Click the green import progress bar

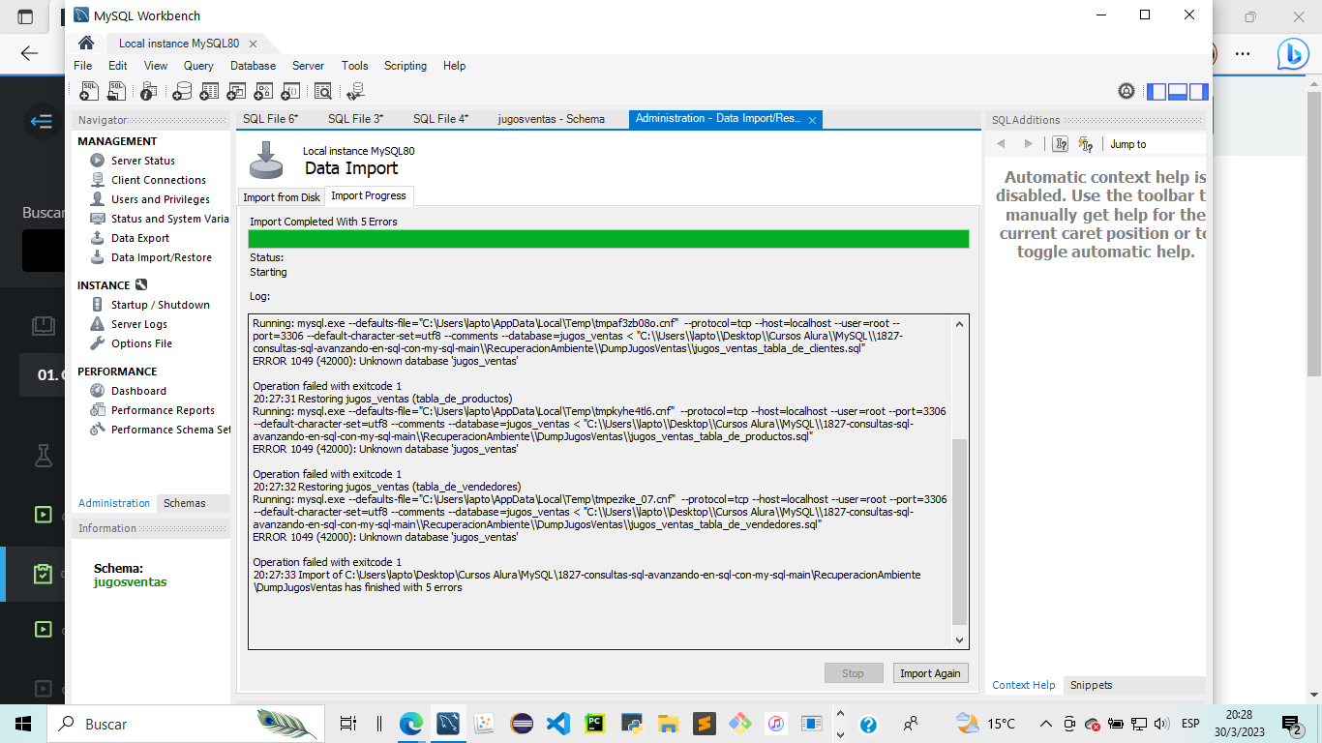(x=609, y=239)
